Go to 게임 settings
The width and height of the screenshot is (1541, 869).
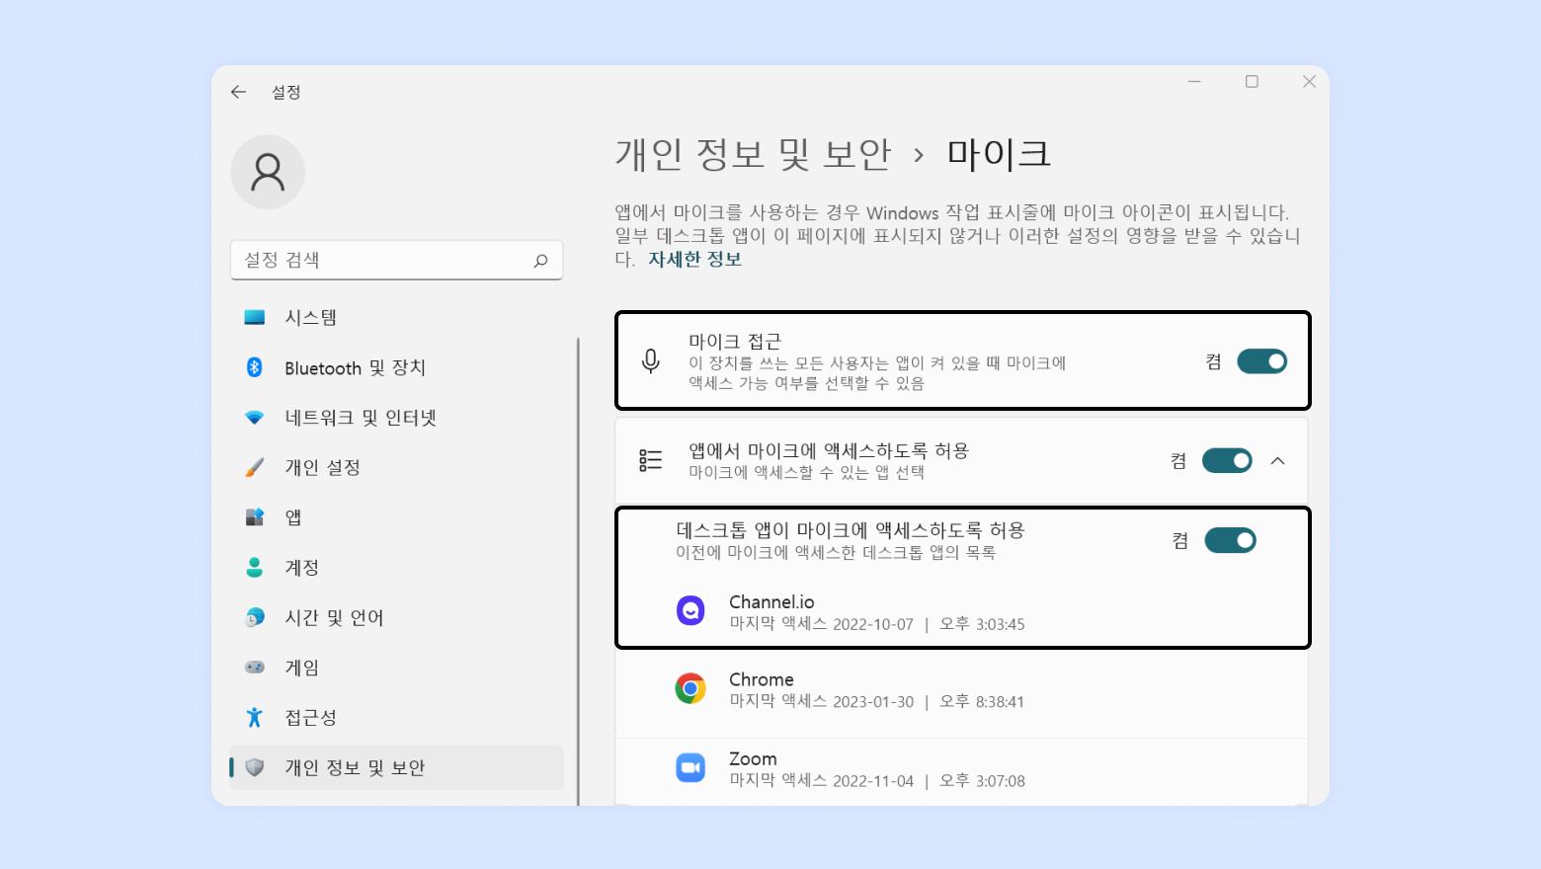click(397, 668)
